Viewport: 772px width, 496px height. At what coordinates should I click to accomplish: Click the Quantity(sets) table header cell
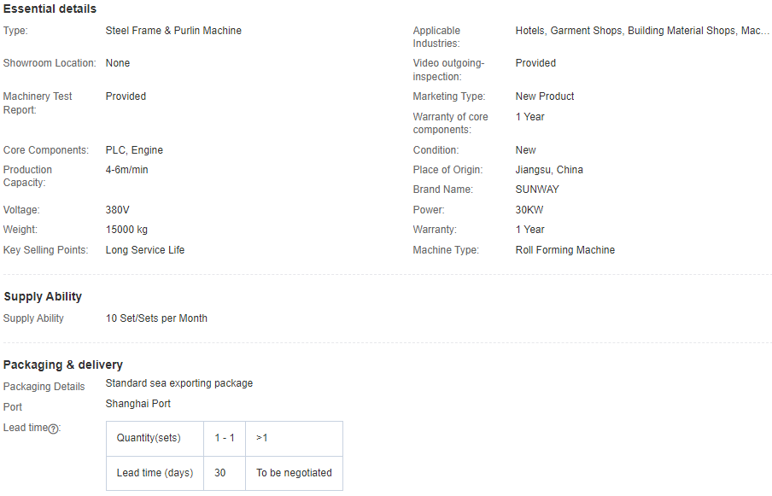point(149,438)
